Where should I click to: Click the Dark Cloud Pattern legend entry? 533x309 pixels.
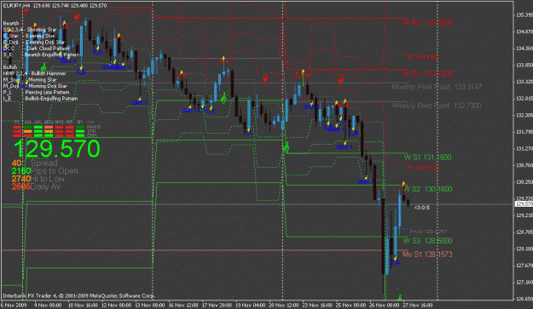[x=49, y=49]
